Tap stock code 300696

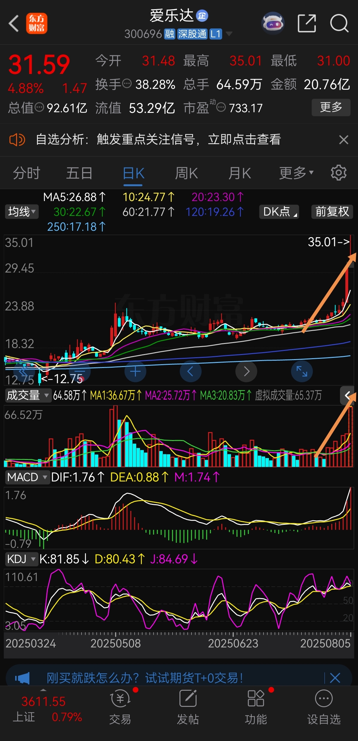coord(143,34)
